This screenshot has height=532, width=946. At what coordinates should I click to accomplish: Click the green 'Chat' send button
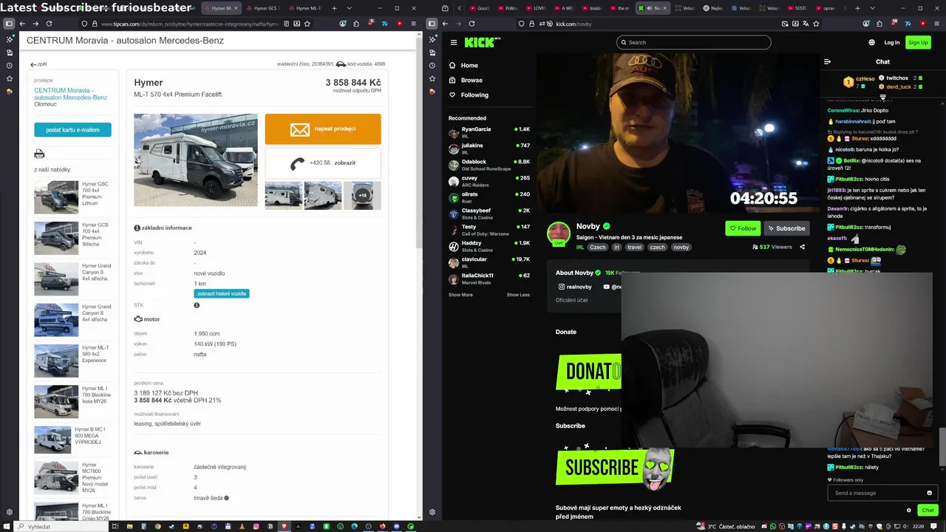point(928,510)
